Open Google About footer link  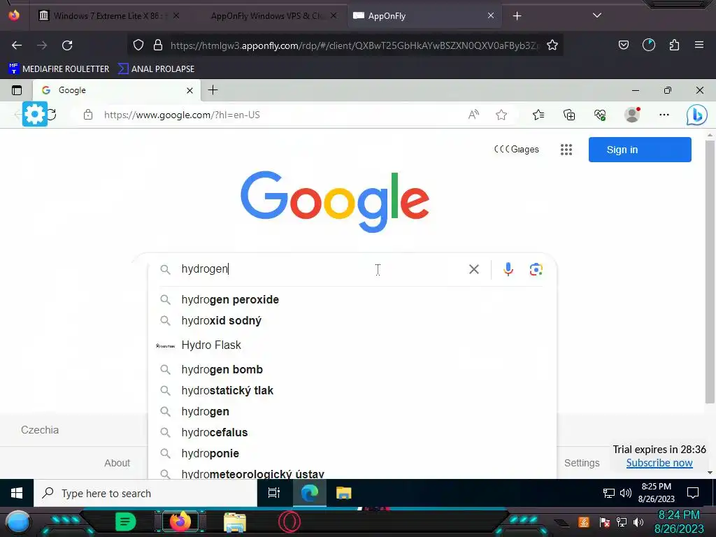117,463
